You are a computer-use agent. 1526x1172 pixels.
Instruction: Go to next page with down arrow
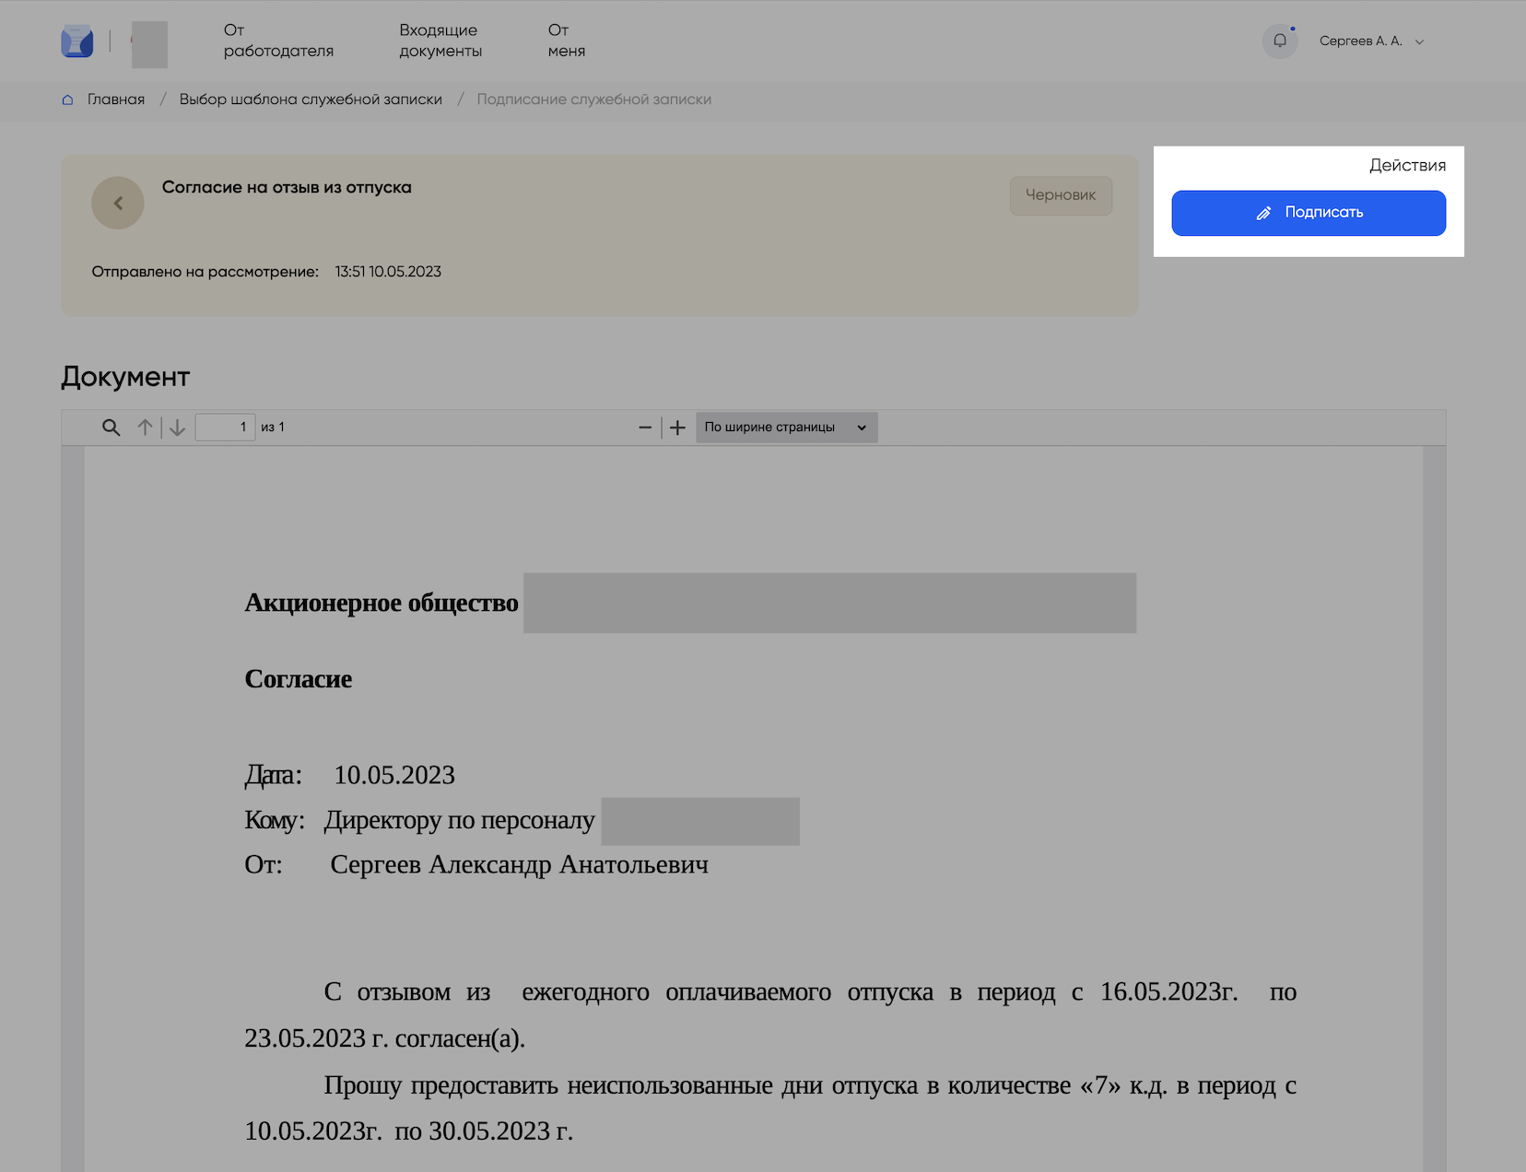coord(178,428)
